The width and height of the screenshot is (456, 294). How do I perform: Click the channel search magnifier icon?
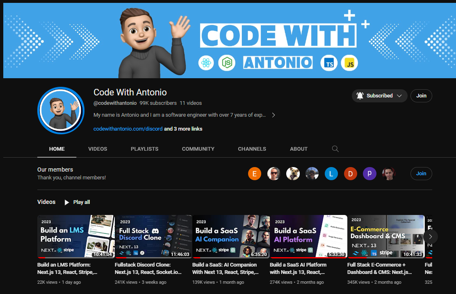(335, 149)
